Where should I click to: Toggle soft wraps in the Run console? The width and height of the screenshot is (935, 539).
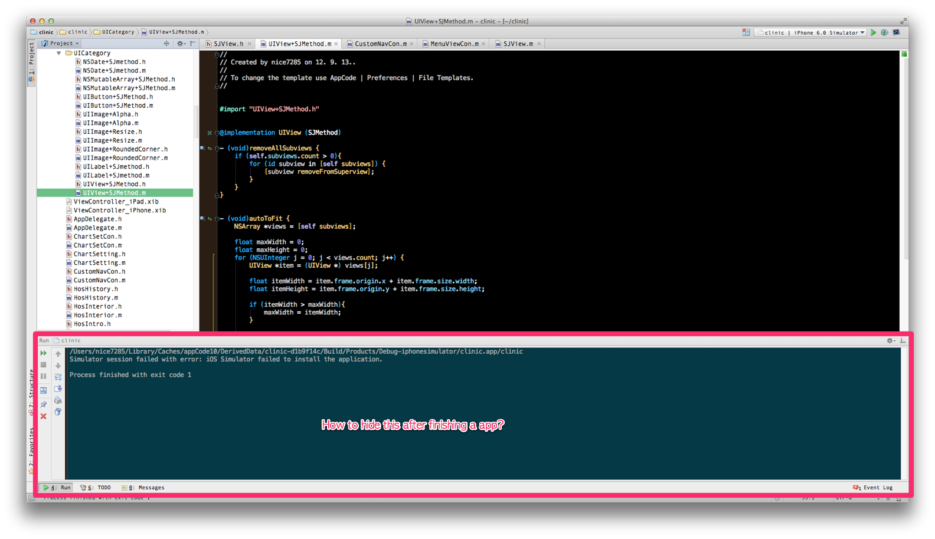point(58,377)
